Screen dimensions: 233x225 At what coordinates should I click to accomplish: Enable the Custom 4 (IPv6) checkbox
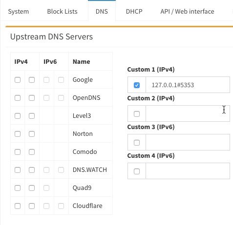(137, 171)
